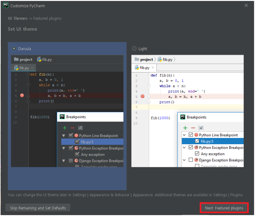Collapse Python Line Breakpoint node in Darcula preview
The height and width of the screenshot is (216, 255).
click(64, 136)
